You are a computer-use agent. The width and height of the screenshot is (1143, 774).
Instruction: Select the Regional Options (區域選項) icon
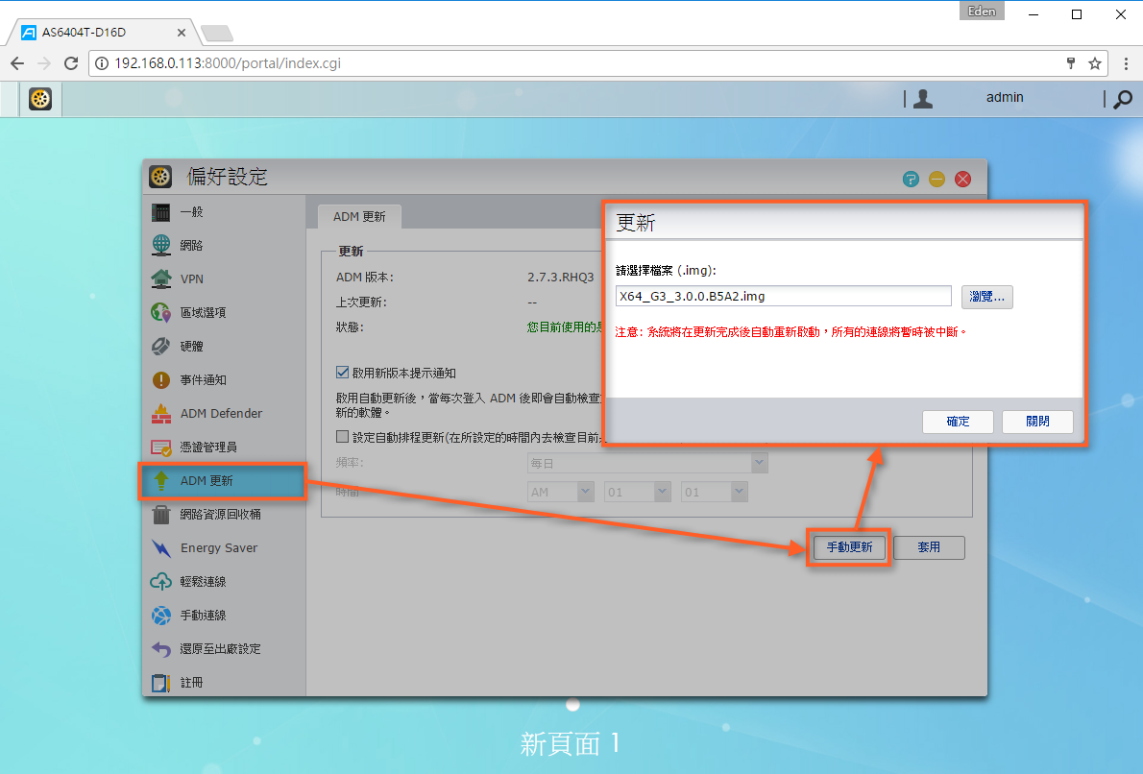161,313
